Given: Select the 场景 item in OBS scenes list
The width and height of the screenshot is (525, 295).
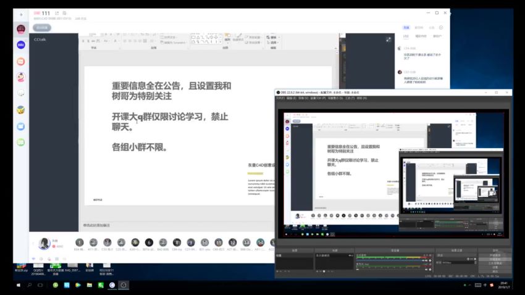Looking at the screenshot, I should pyautogui.click(x=295, y=256).
